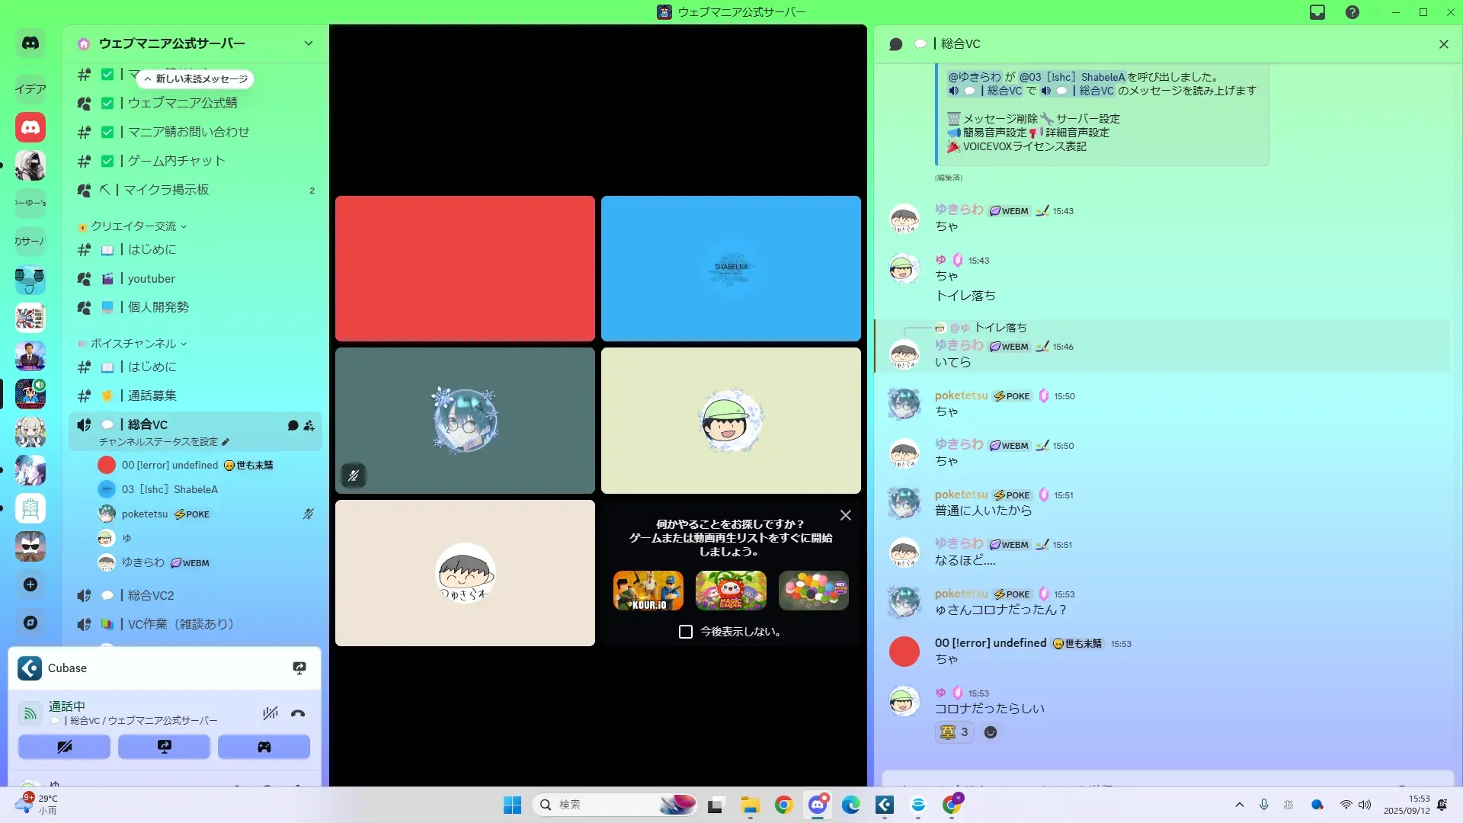This screenshot has height=823, width=1463.
Task: Toggle the mute indicator on poketetsu's video tile
Action: pyautogui.click(x=354, y=476)
